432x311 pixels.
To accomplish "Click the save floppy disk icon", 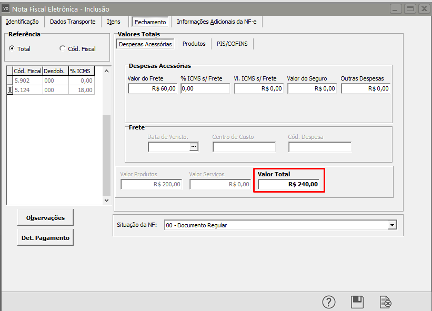I will [x=357, y=302].
